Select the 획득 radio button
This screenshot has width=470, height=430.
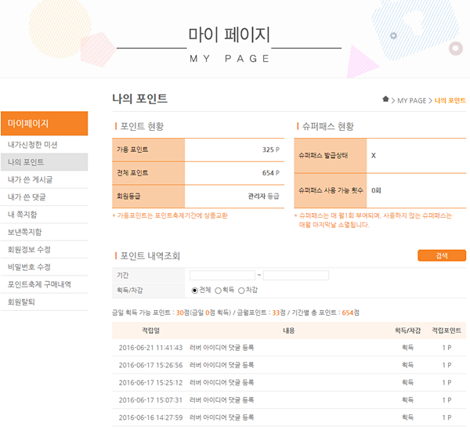pyautogui.click(x=219, y=290)
